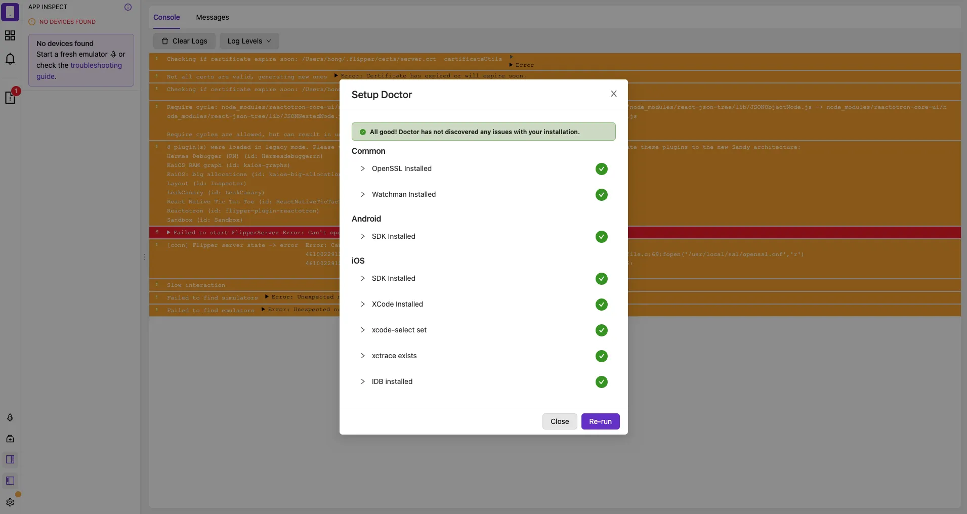Click the 'Not all certs are valid' log text
This screenshot has width=967, height=514.
click(247, 77)
